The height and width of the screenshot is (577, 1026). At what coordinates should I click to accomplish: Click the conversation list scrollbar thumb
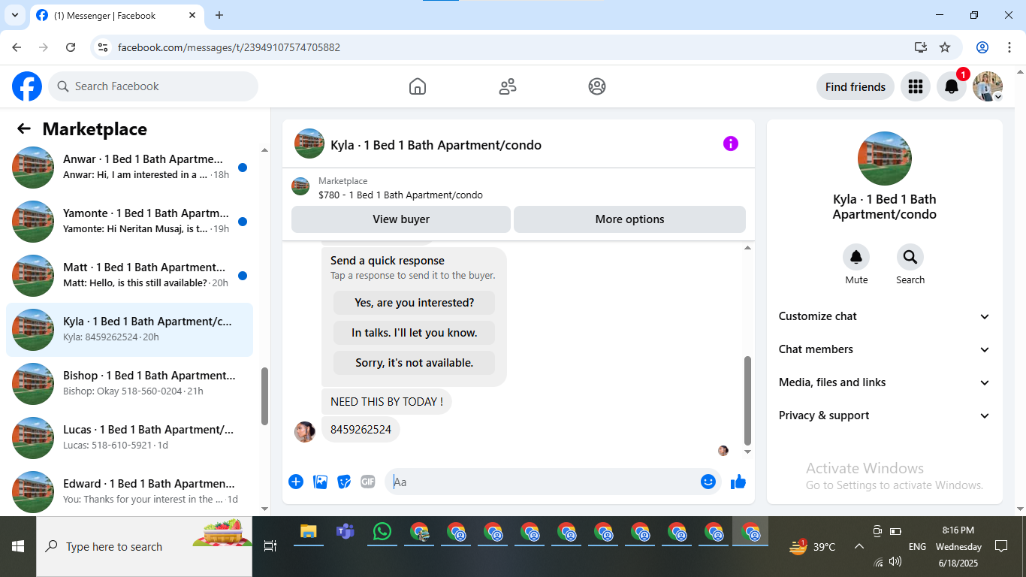coord(264,396)
